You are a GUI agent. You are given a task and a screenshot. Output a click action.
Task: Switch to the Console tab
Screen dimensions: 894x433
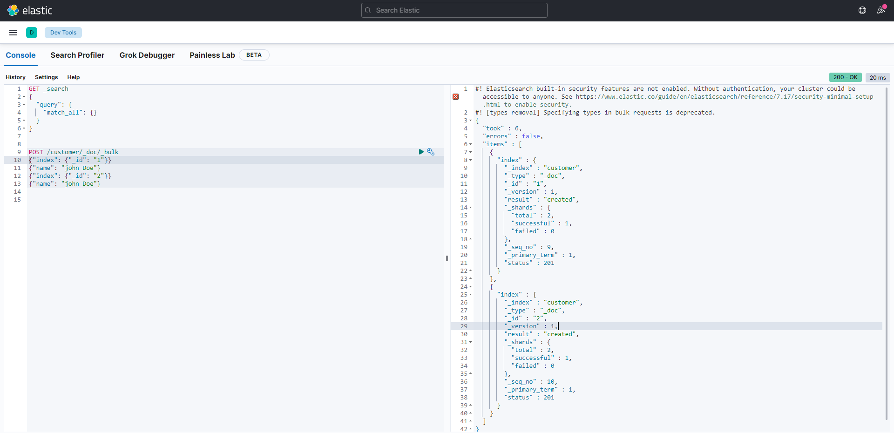(20, 55)
